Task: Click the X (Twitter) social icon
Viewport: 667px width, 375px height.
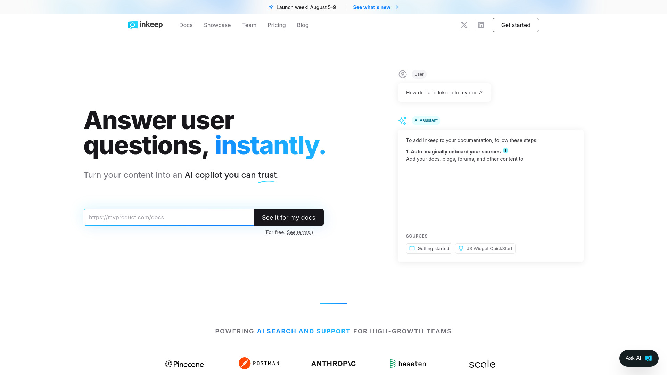Action: pyautogui.click(x=464, y=25)
